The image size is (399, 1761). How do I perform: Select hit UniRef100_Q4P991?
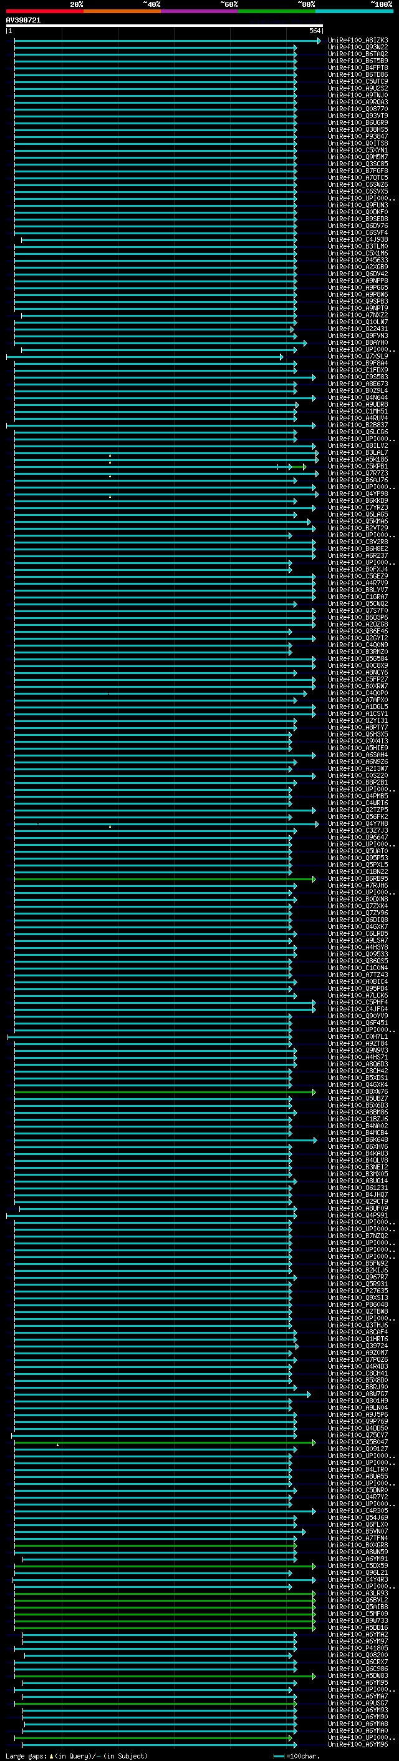pos(358,1216)
